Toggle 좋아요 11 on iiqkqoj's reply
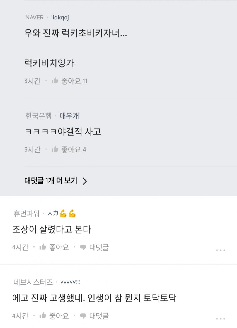 pos(74,81)
